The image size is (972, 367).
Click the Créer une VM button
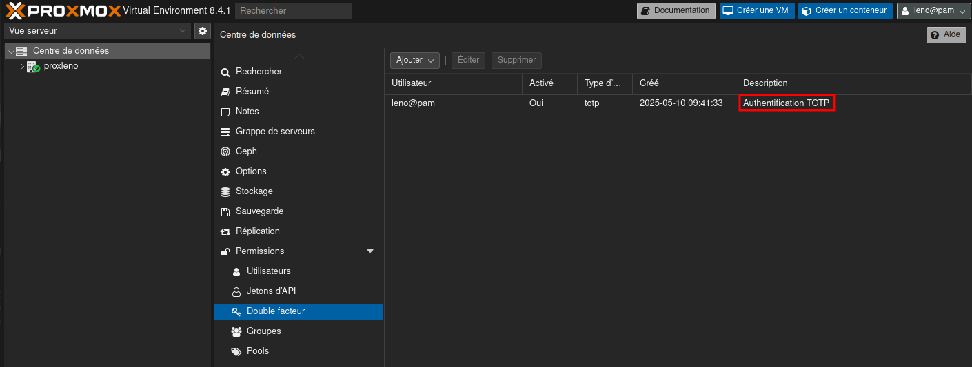(x=756, y=10)
